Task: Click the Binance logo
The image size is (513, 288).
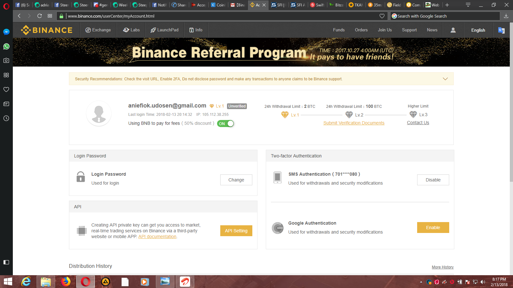Action: pyautogui.click(x=46, y=30)
